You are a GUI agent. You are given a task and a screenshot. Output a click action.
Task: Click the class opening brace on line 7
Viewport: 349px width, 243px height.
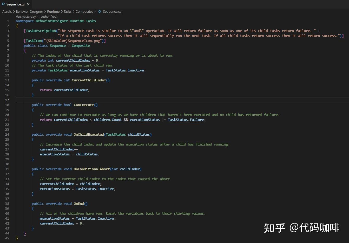point(25,51)
